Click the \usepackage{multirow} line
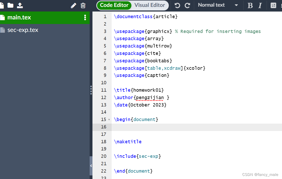The height and width of the screenshot is (179, 282). 143,46
